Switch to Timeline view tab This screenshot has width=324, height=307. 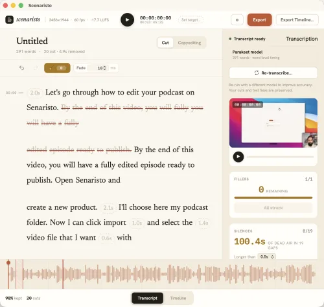178,298
